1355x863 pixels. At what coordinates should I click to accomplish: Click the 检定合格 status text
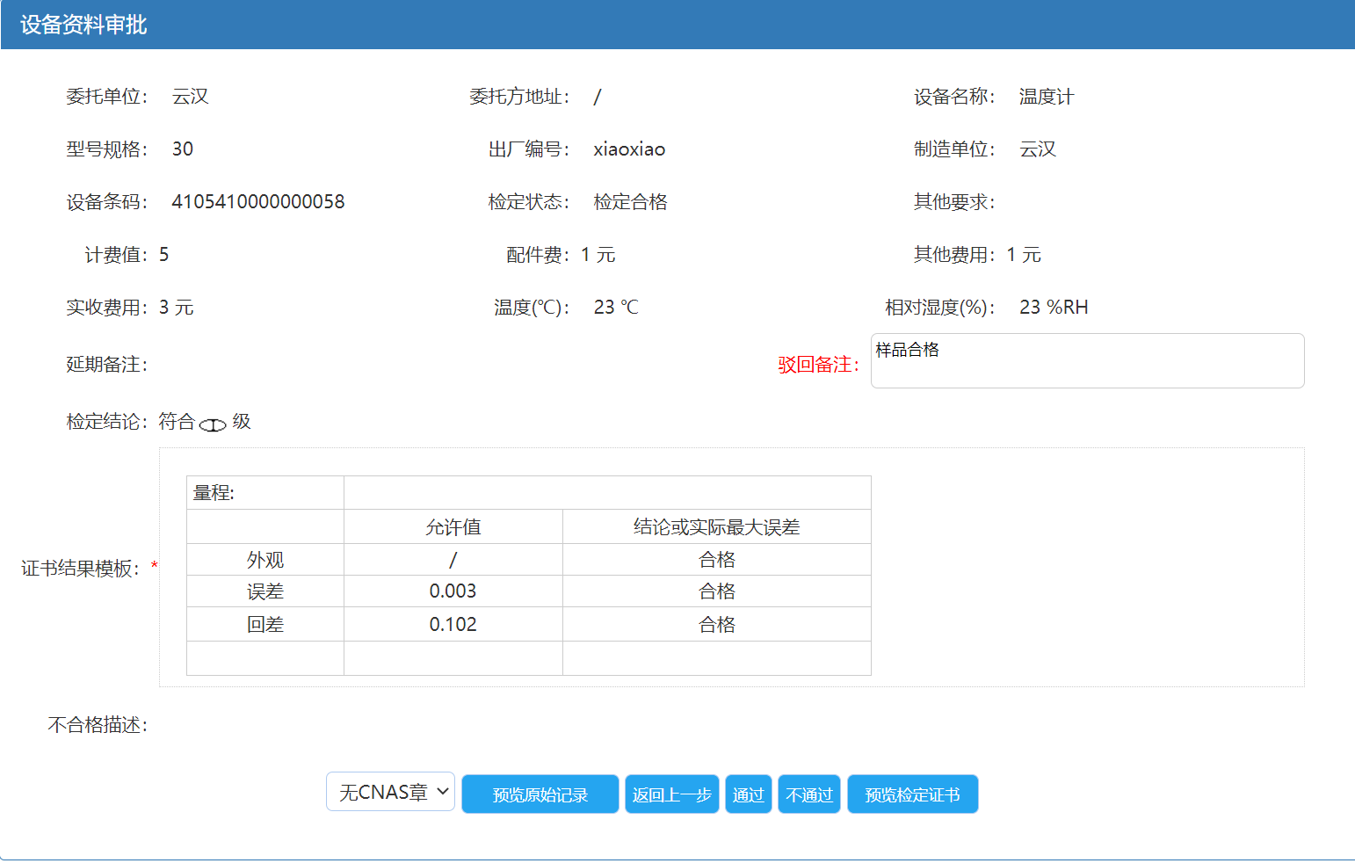[x=630, y=202]
